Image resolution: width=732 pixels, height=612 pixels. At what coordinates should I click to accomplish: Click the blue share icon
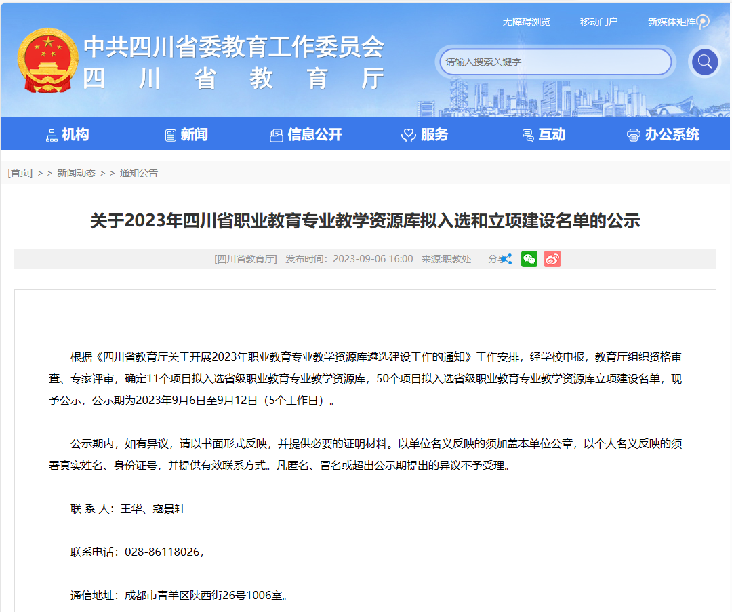tap(506, 259)
